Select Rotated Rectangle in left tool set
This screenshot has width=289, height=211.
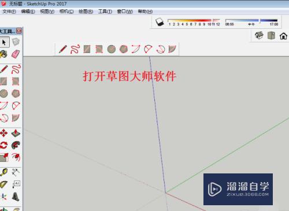16,82
